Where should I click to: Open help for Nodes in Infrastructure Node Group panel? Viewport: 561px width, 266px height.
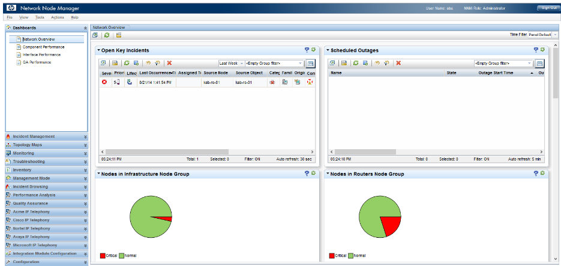point(307,174)
